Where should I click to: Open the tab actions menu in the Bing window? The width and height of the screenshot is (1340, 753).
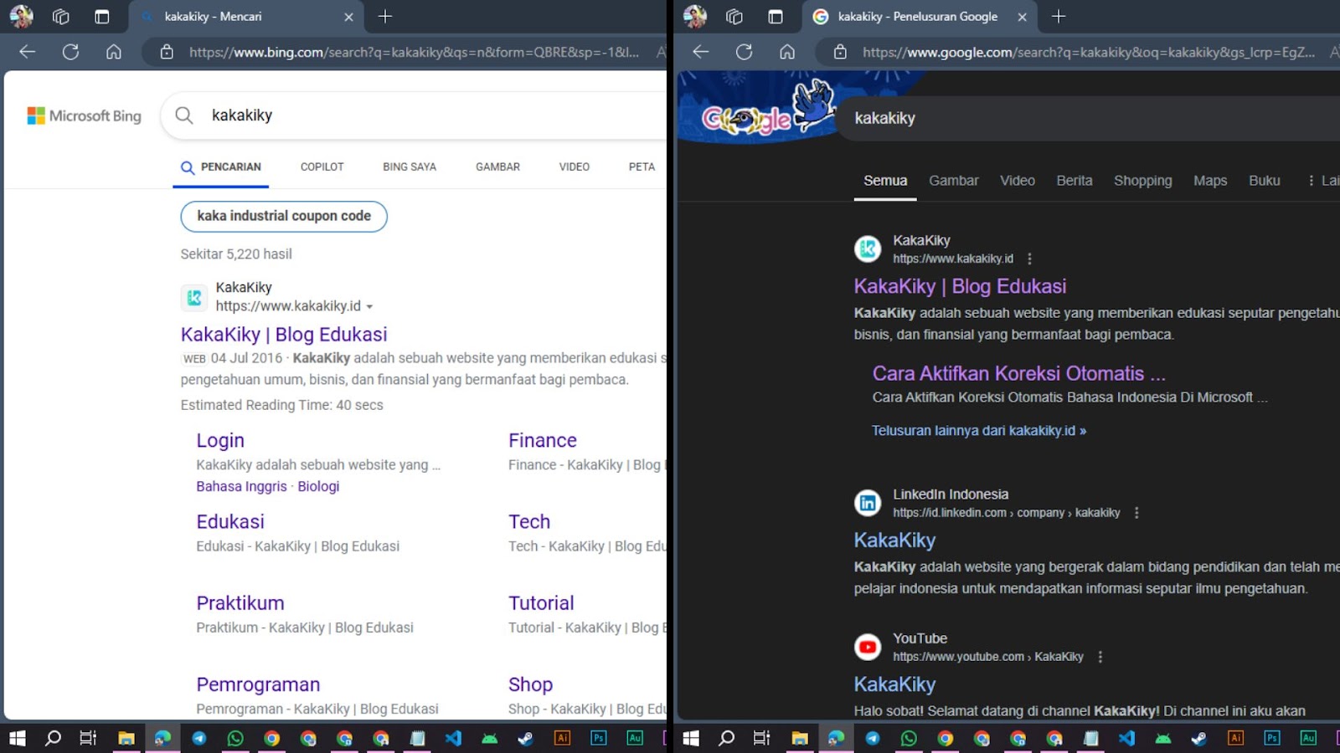point(102,17)
